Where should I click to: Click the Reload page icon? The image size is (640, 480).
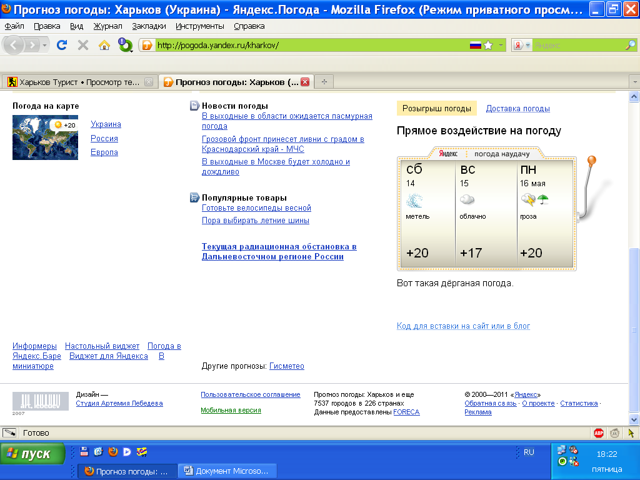(62, 45)
